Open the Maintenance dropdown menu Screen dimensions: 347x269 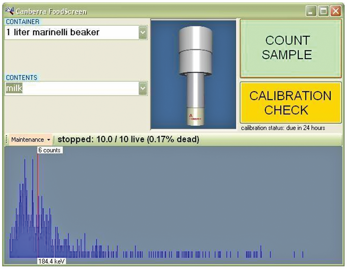pos(31,139)
